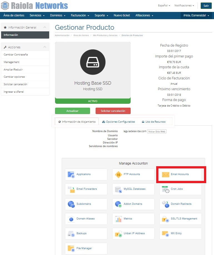Click the Metrics chart icon

tap(119, 219)
